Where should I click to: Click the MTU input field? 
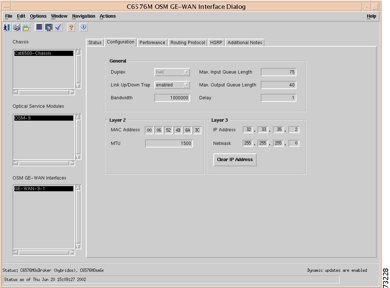click(x=169, y=143)
